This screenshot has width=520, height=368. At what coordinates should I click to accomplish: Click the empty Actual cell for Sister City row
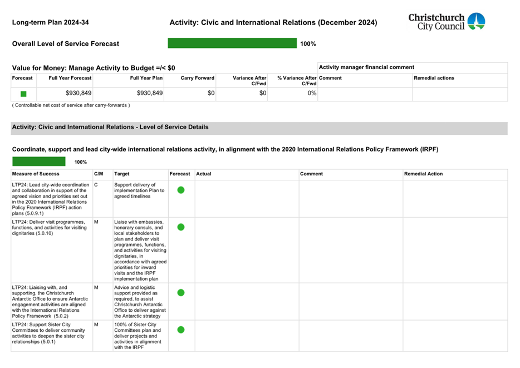coord(246,336)
